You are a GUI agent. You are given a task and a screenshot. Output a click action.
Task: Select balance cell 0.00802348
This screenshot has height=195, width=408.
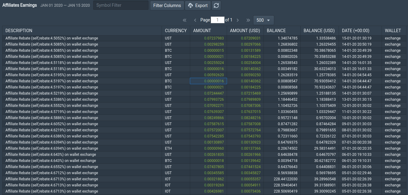(282, 51)
